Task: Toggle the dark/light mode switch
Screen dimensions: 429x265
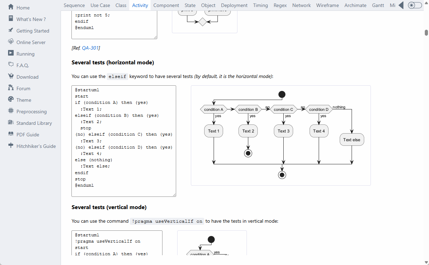Action: 415,5
